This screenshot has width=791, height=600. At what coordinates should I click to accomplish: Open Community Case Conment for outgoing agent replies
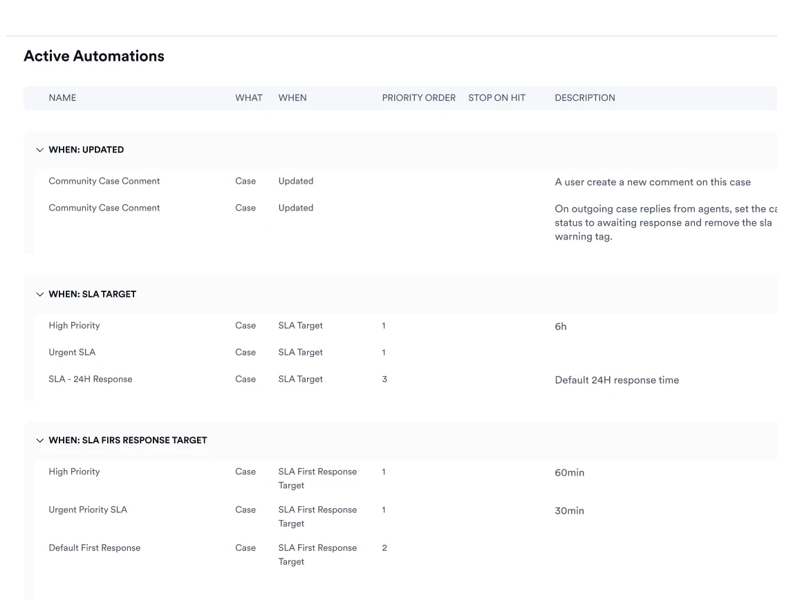[x=104, y=208]
